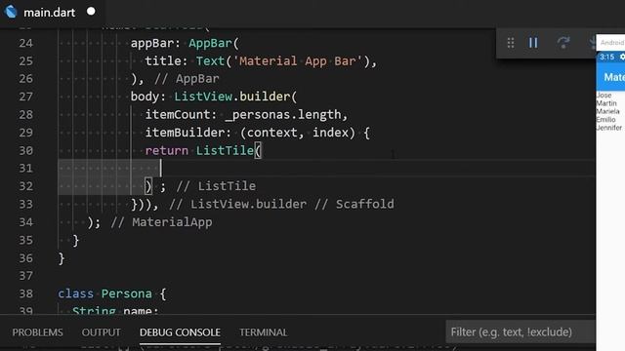Screen dimensions: 625x351
Task: Click the return keyword on line 30
Action: pyautogui.click(x=167, y=151)
